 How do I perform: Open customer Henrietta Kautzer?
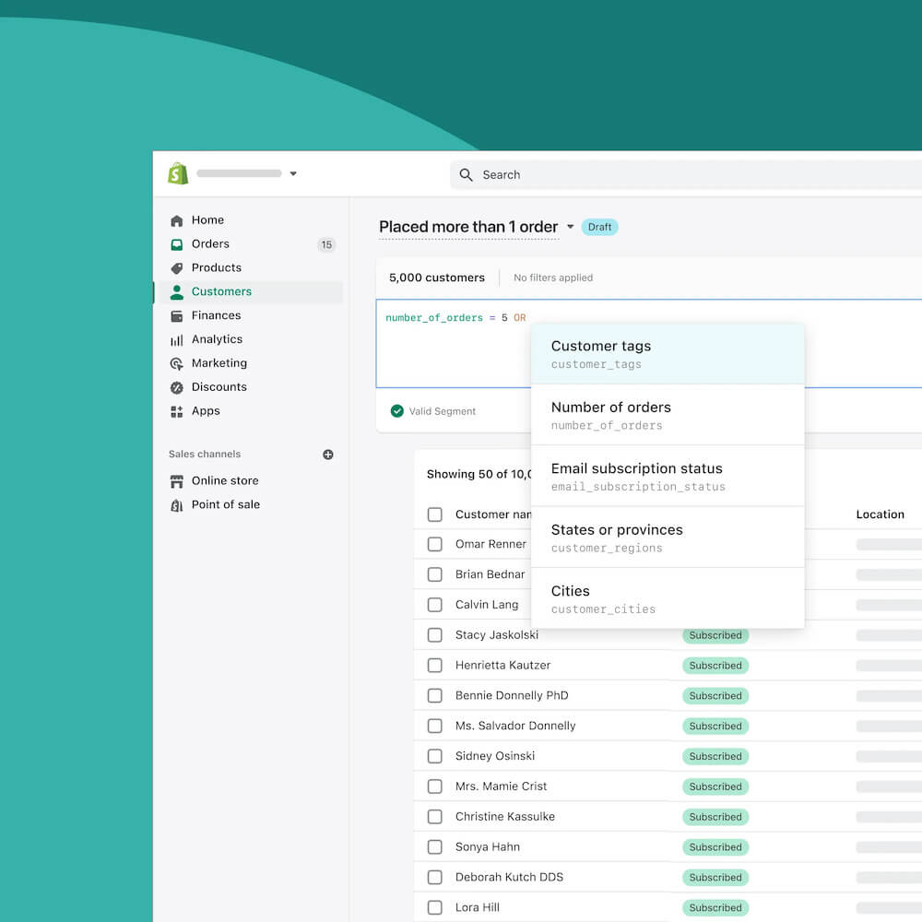pos(502,665)
